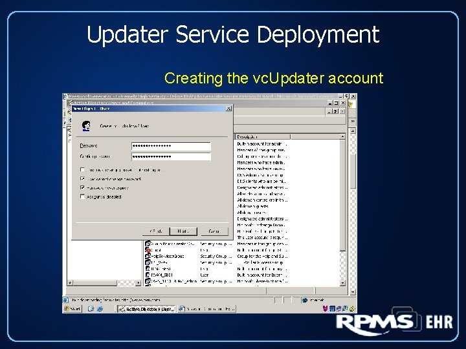Select the HelpServicesGroup row
The width and height of the screenshot is (466, 349).
217,256
